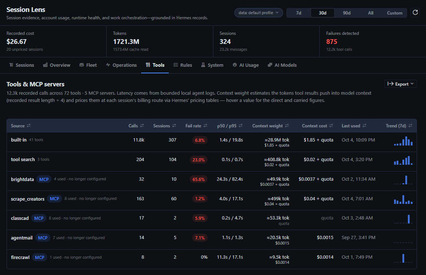Click the $0.0014 context cost value

pyautogui.click(x=325, y=257)
